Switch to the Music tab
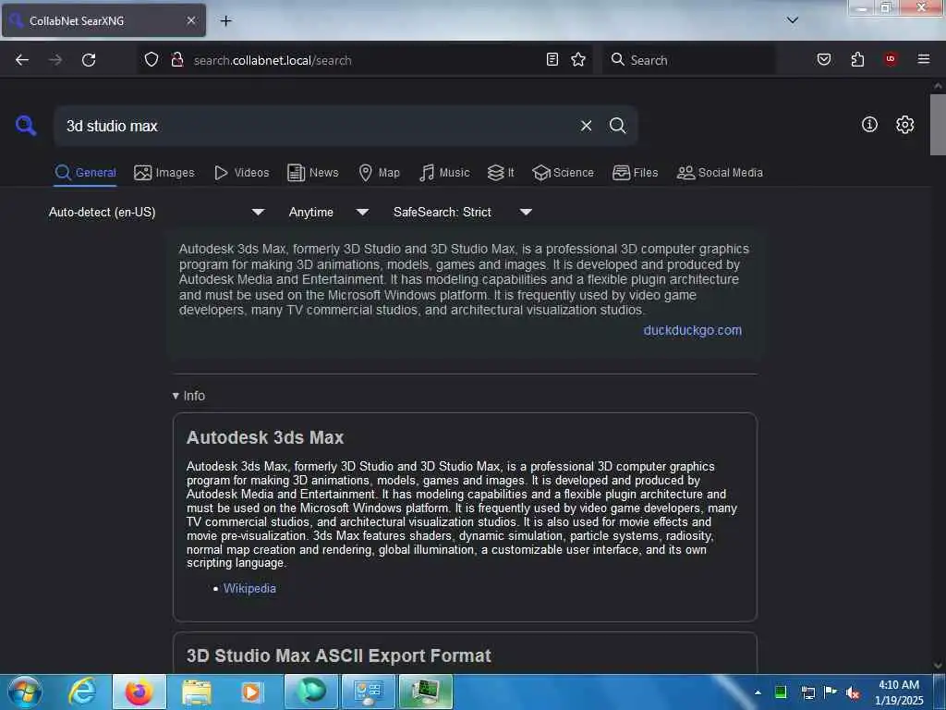The image size is (946, 710). pyautogui.click(x=444, y=173)
